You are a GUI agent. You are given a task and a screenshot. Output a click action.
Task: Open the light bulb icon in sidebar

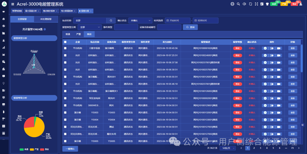tap(3, 83)
